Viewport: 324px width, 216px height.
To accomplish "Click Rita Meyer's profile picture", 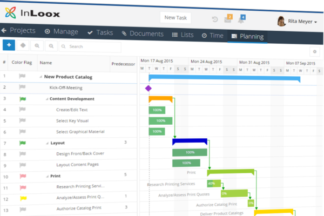I will click(x=281, y=21).
